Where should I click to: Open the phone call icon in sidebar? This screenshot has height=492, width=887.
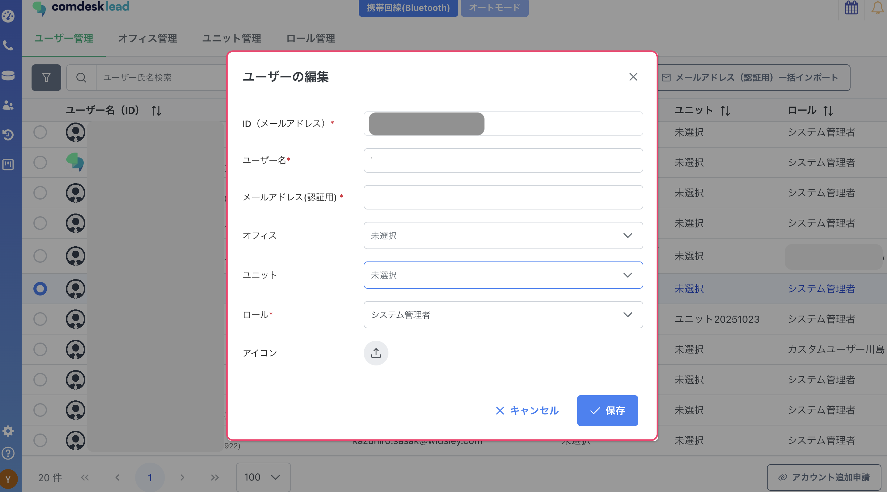pos(8,45)
